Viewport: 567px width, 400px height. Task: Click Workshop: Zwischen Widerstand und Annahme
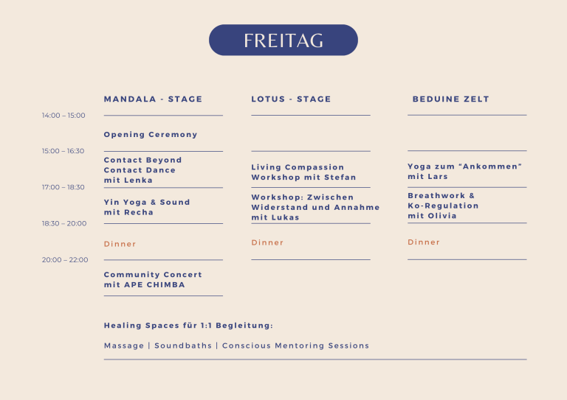click(x=315, y=207)
